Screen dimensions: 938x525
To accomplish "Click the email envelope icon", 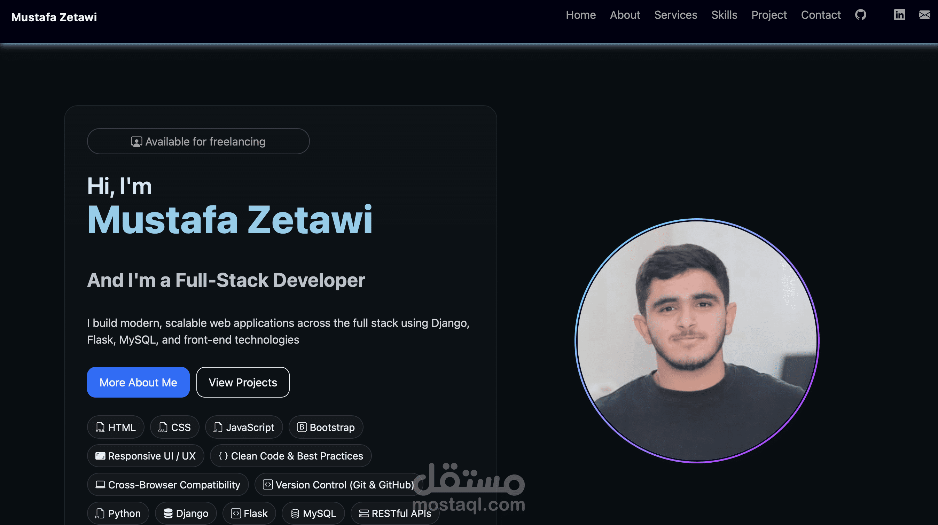I will click(924, 15).
